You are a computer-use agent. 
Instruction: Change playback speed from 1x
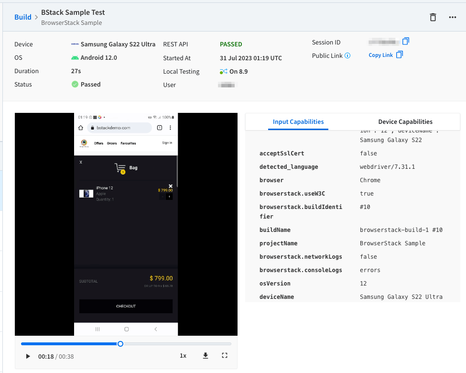pos(183,356)
